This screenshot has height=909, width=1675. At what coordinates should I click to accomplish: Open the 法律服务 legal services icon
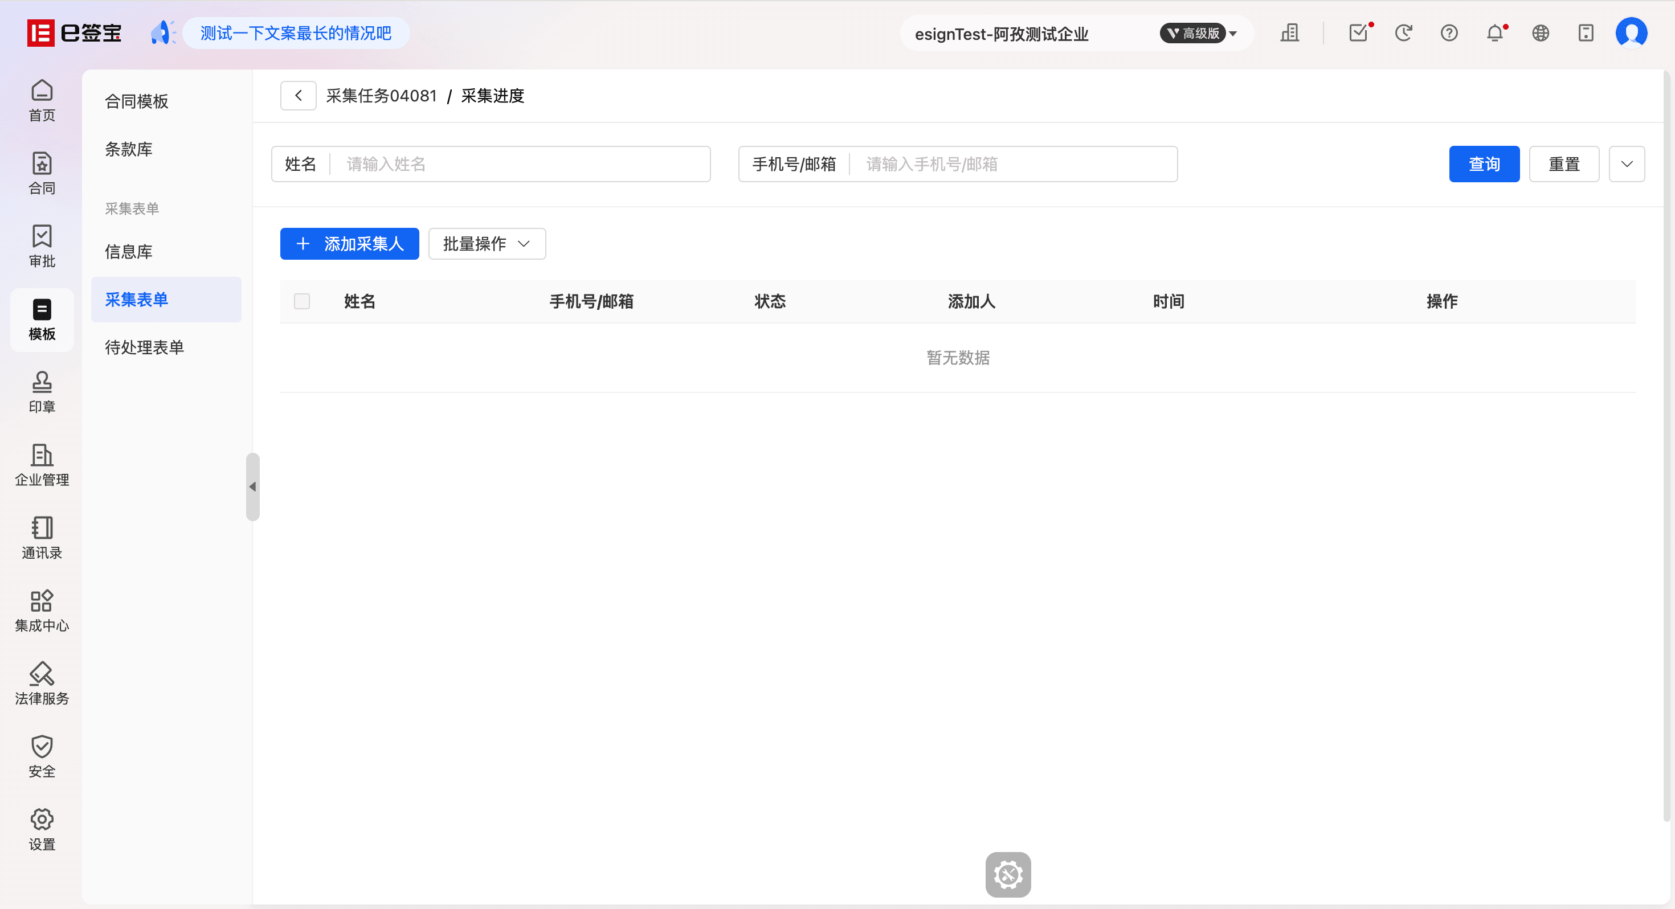point(42,684)
